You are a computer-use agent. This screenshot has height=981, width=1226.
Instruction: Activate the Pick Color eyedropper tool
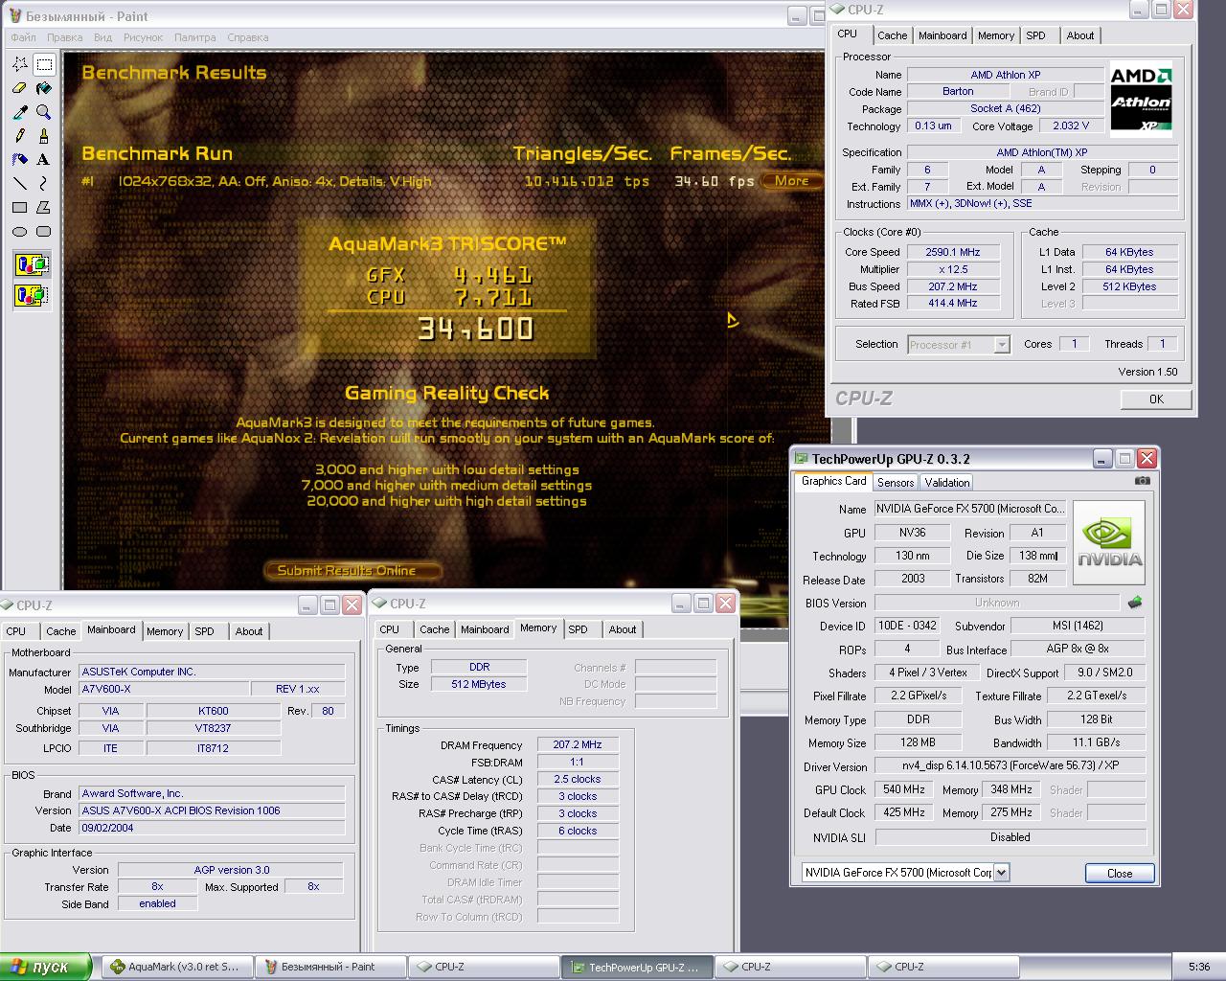(19, 112)
